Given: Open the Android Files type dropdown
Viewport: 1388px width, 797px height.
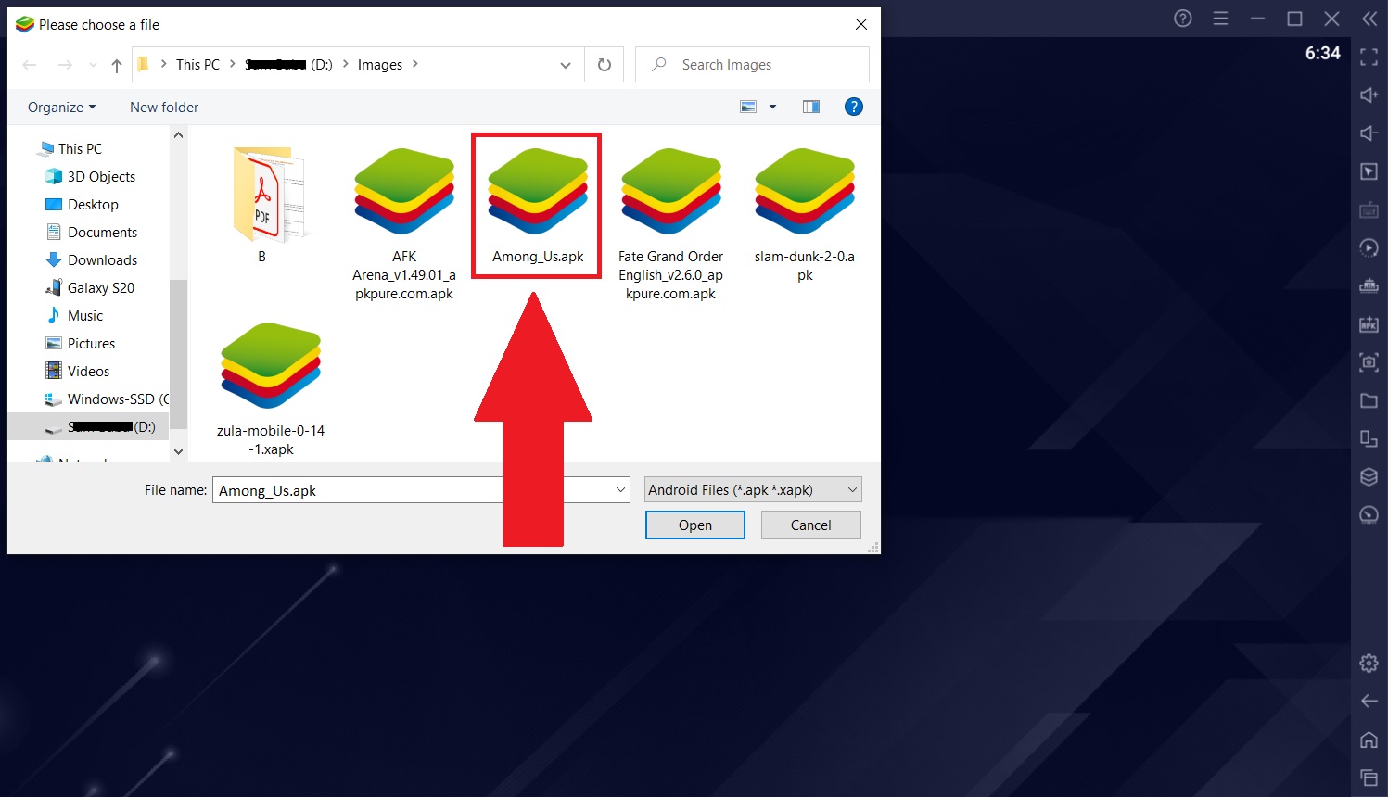Looking at the screenshot, I should click(753, 489).
